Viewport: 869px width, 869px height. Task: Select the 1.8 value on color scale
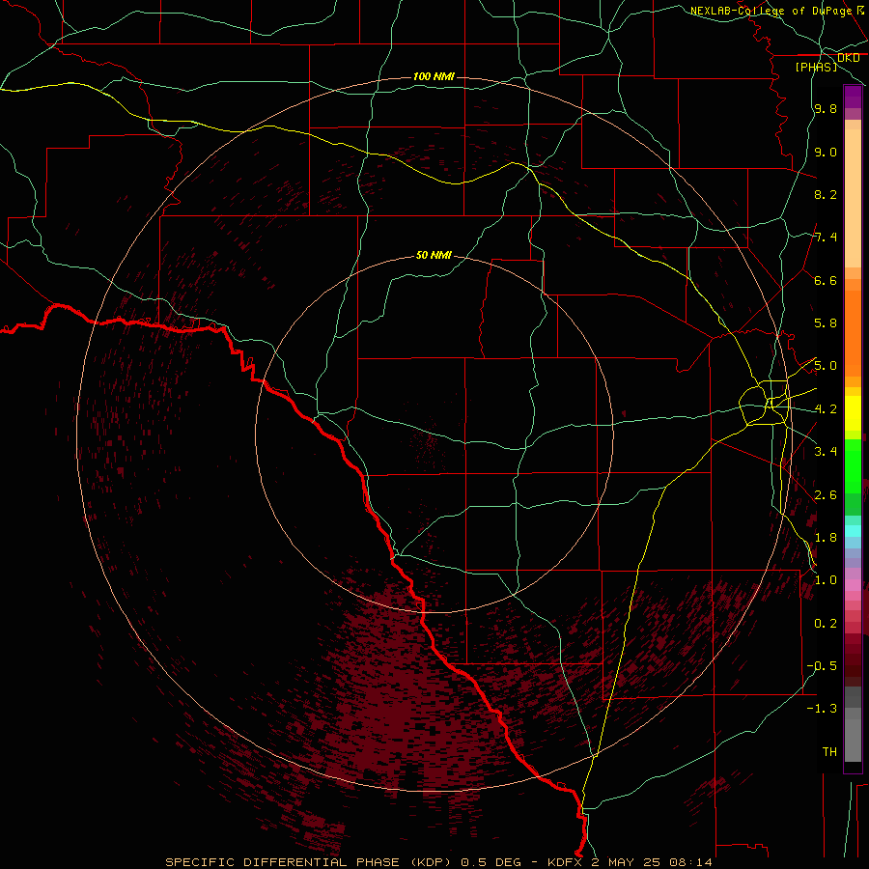coord(826,538)
